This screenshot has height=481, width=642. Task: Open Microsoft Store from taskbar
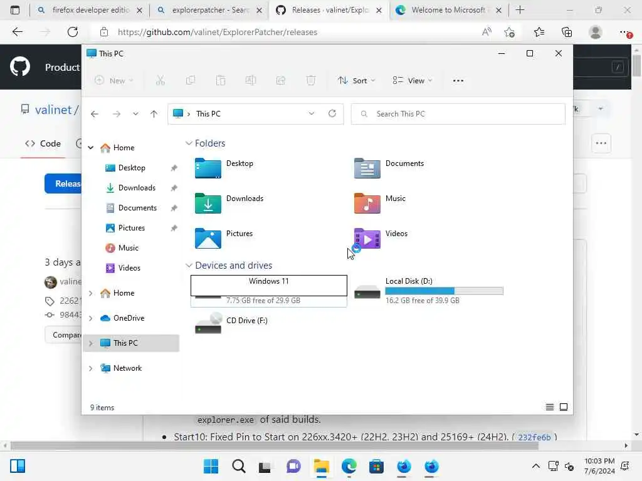click(376, 466)
